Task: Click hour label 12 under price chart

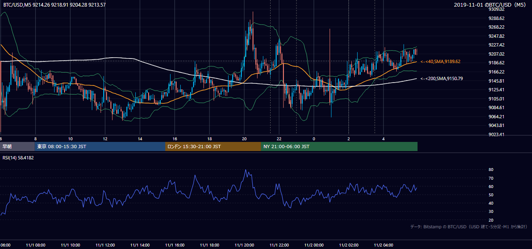Action: (105, 139)
